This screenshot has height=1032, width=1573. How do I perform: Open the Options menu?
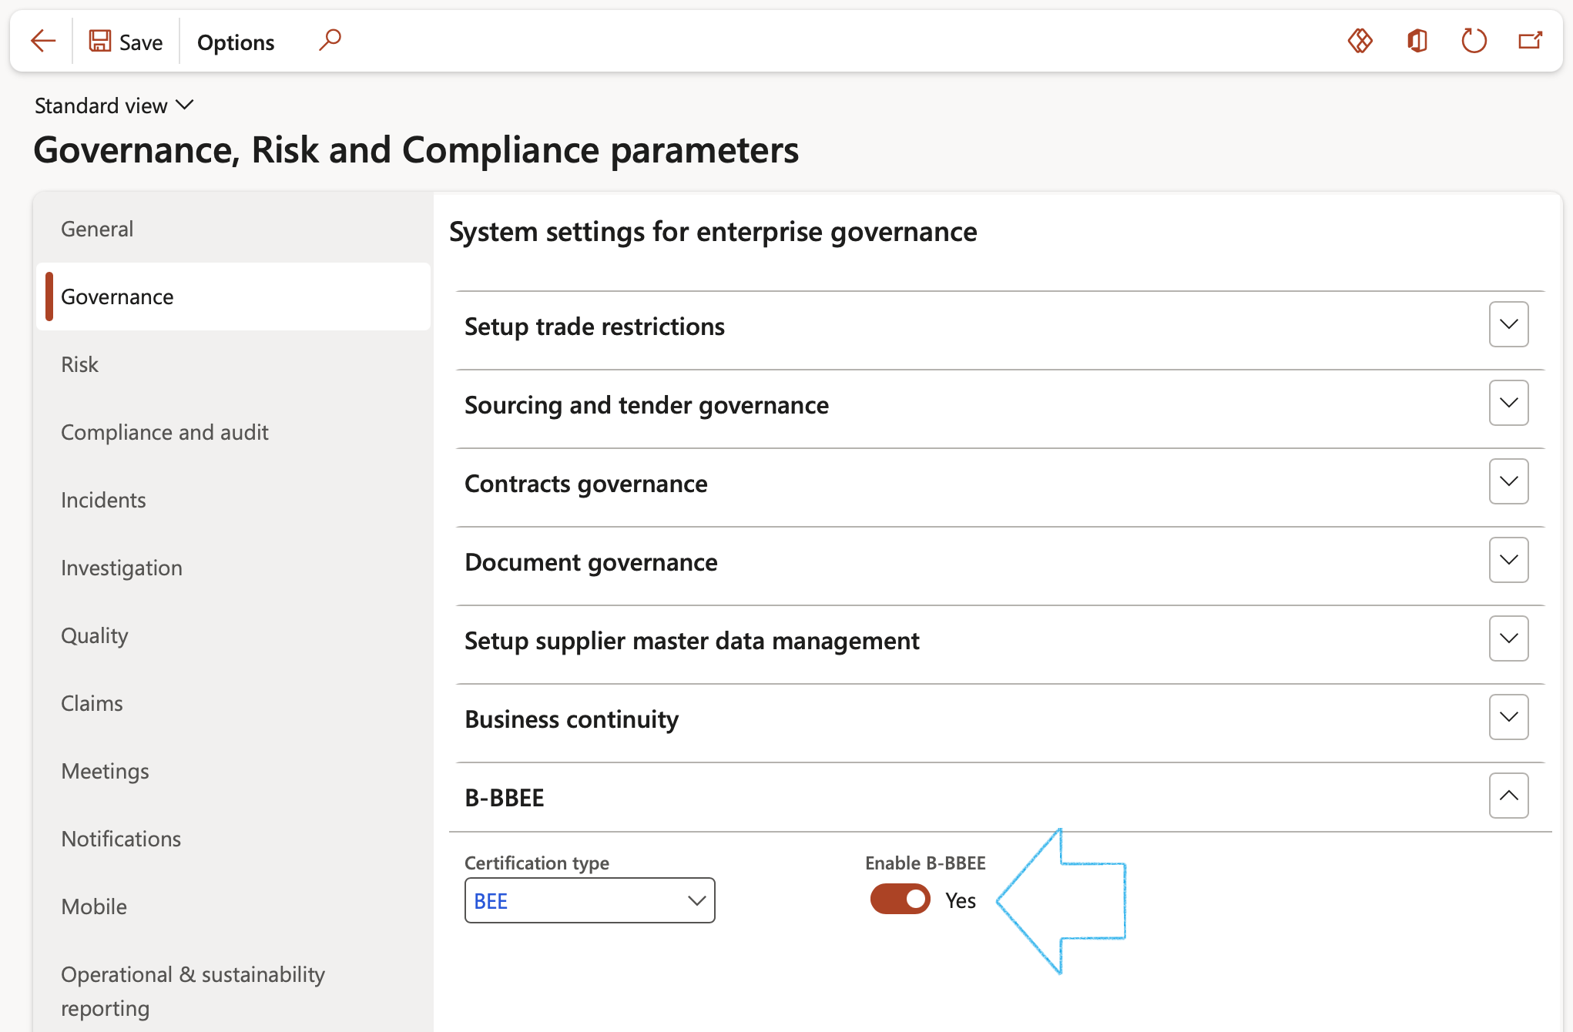click(x=236, y=42)
